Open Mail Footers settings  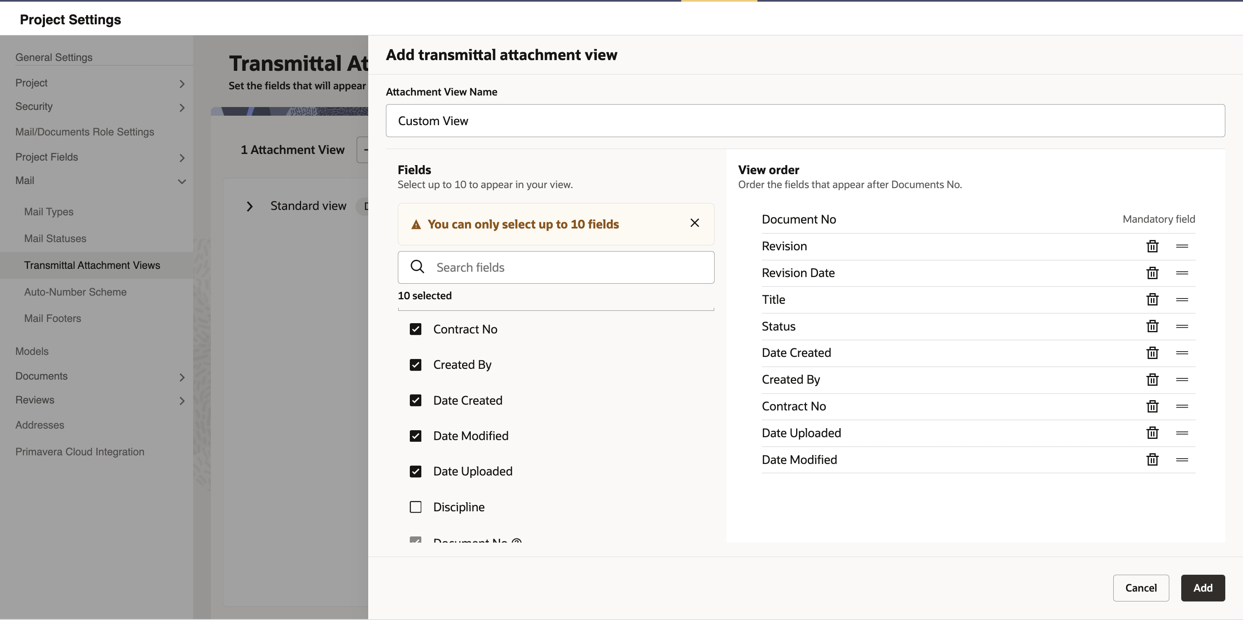tap(53, 319)
